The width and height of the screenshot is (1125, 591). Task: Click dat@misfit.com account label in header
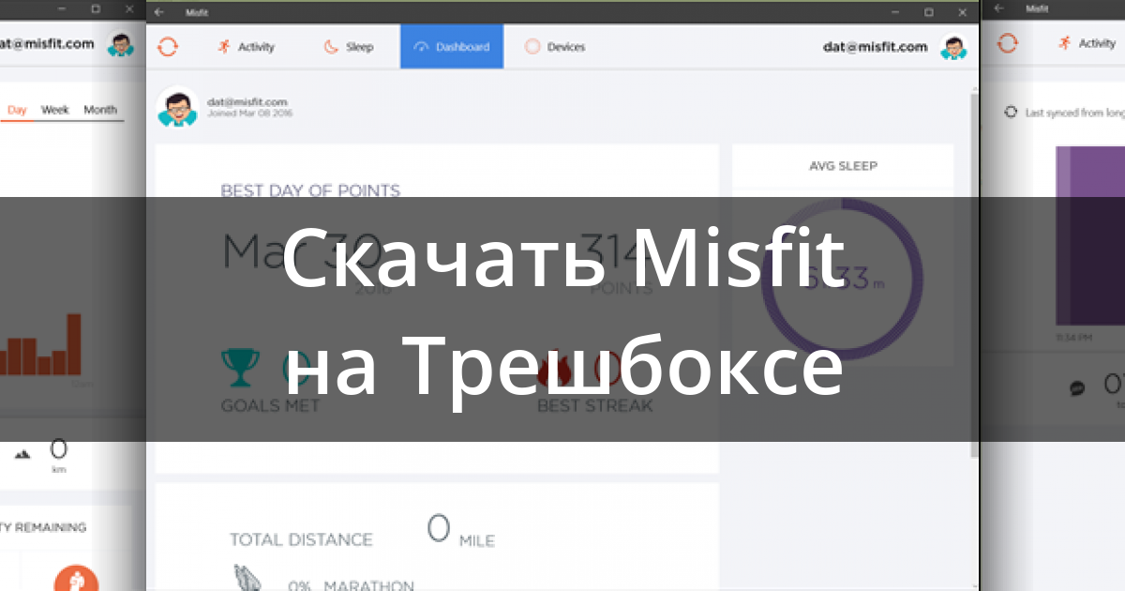[875, 46]
